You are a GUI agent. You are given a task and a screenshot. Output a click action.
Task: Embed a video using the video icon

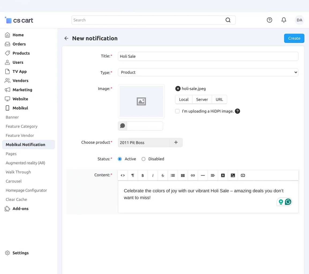(x=243, y=175)
